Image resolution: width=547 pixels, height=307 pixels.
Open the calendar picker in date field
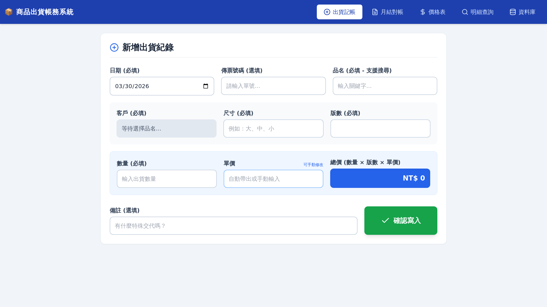pos(206,86)
